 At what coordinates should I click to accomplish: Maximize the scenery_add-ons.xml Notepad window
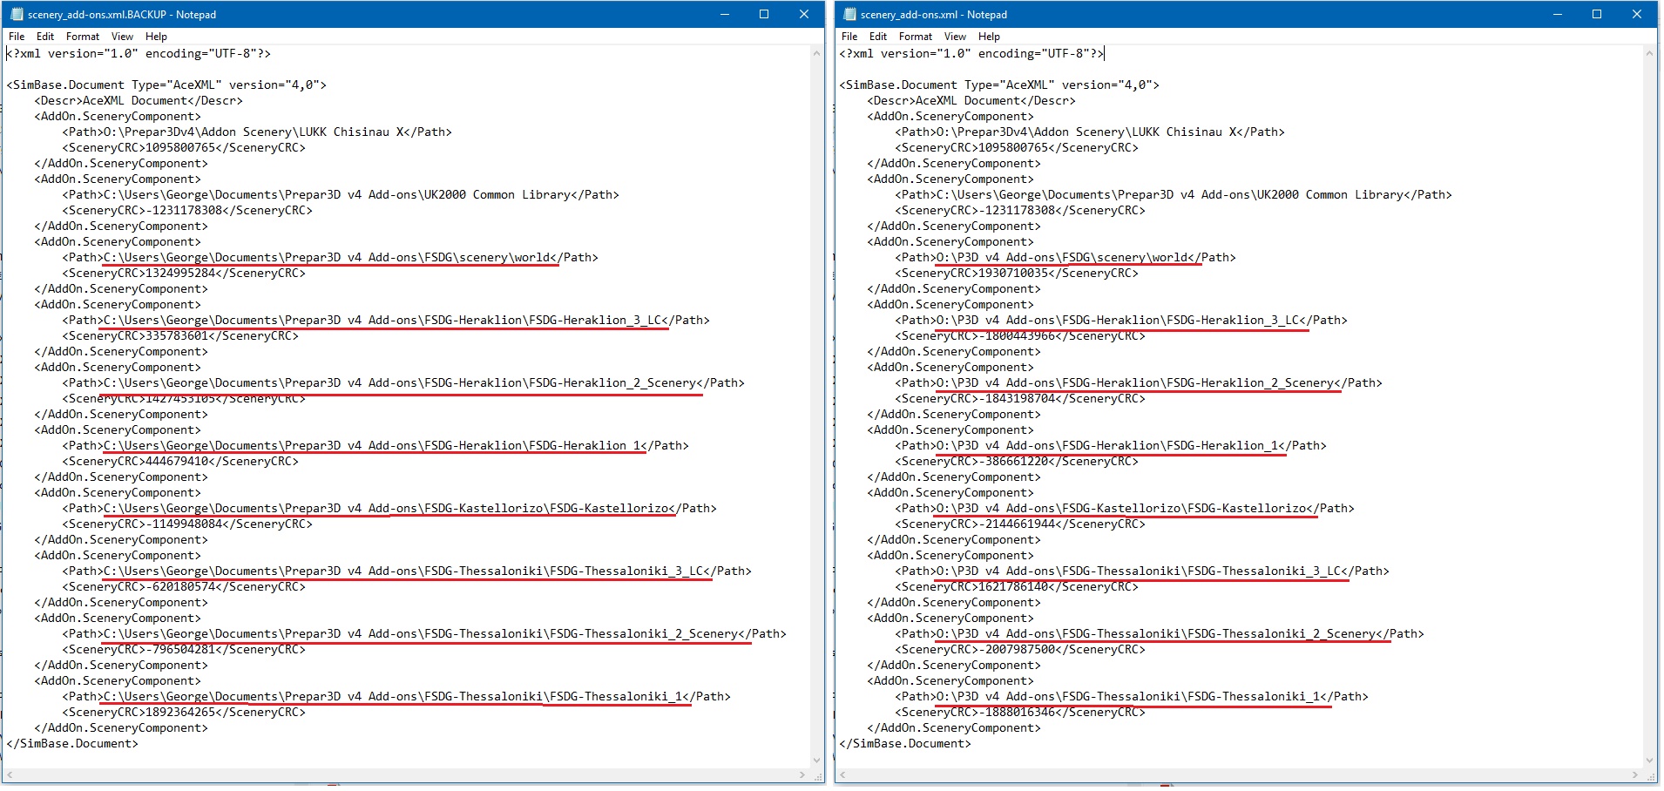1597,15
